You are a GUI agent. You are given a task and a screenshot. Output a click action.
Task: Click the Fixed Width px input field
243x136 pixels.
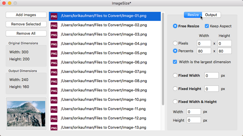[211, 76]
